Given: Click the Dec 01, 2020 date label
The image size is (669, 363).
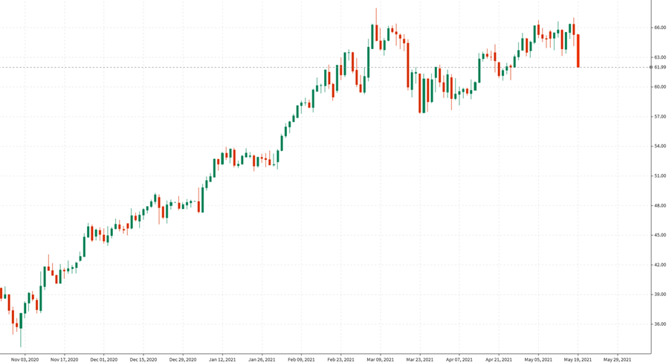Looking at the screenshot, I should coord(103,359).
